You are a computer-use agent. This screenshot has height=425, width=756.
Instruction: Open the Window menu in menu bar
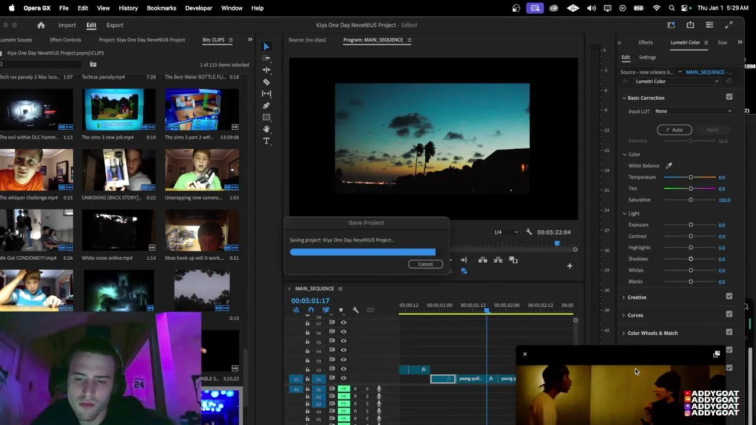tap(232, 8)
